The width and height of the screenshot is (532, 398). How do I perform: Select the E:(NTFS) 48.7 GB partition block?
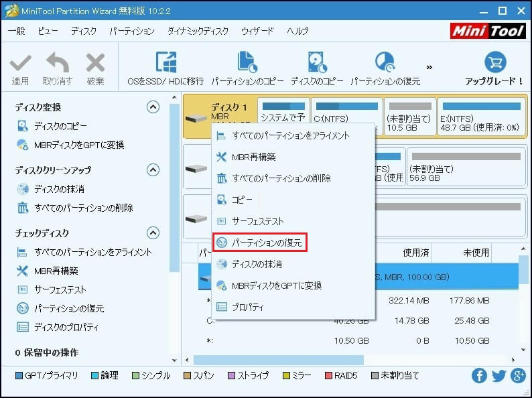[x=482, y=117]
